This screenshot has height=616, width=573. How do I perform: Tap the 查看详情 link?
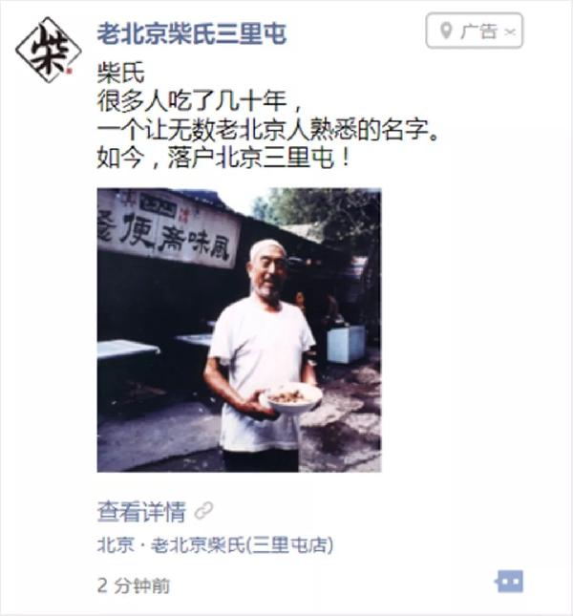pos(141,512)
